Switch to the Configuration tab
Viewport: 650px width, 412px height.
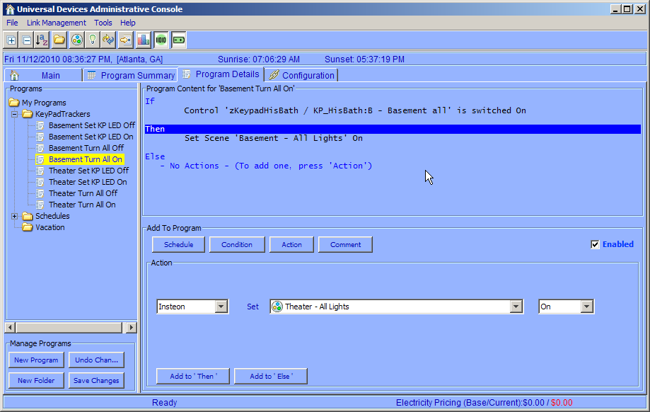click(302, 75)
